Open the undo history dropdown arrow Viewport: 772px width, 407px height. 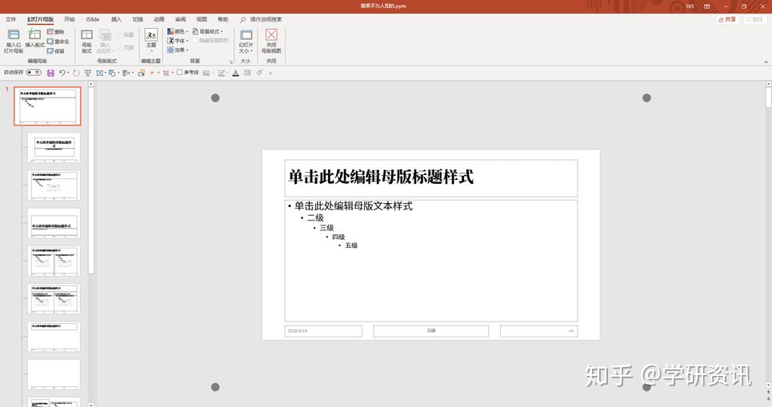pyautogui.click(x=67, y=73)
